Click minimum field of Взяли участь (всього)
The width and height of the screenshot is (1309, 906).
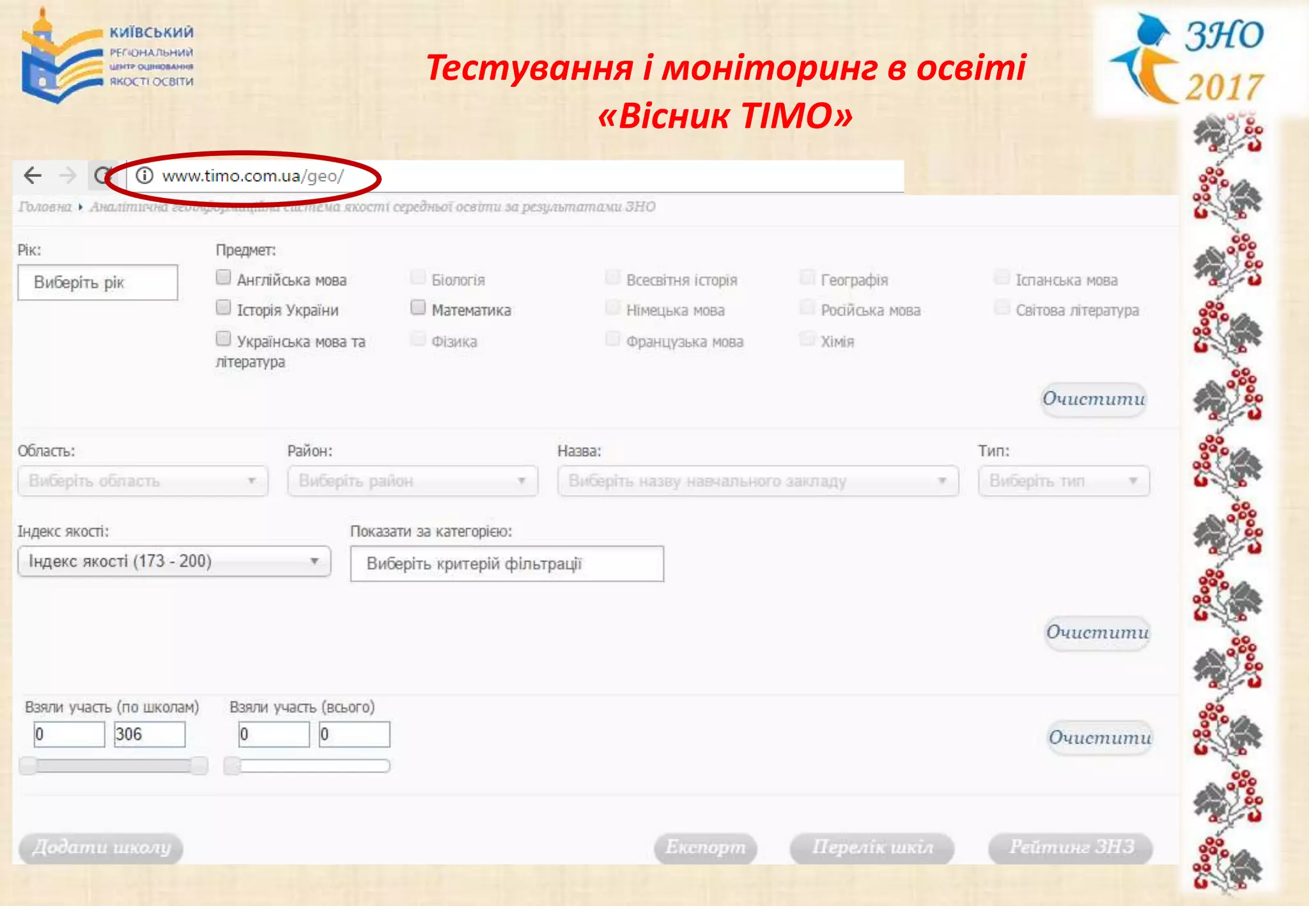(x=274, y=734)
